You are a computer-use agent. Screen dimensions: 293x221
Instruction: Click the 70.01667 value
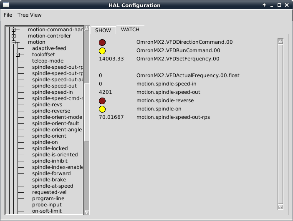tap(111, 117)
